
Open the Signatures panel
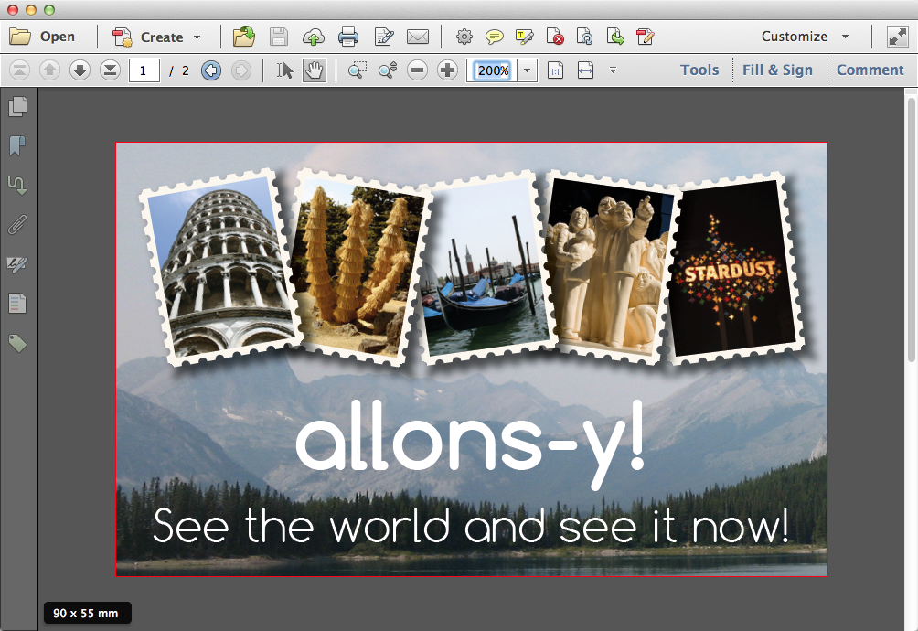tap(17, 264)
